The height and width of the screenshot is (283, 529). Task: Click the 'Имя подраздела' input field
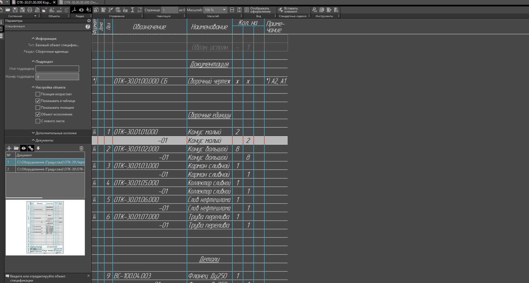click(57, 69)
